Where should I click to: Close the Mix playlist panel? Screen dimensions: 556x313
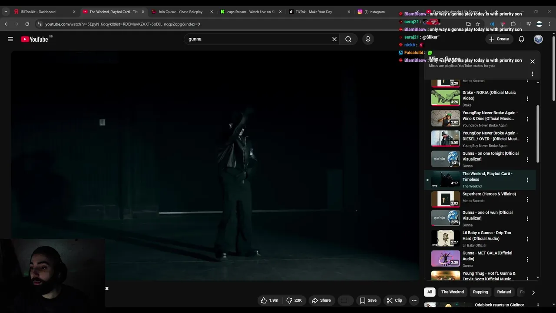coord(533,61)
